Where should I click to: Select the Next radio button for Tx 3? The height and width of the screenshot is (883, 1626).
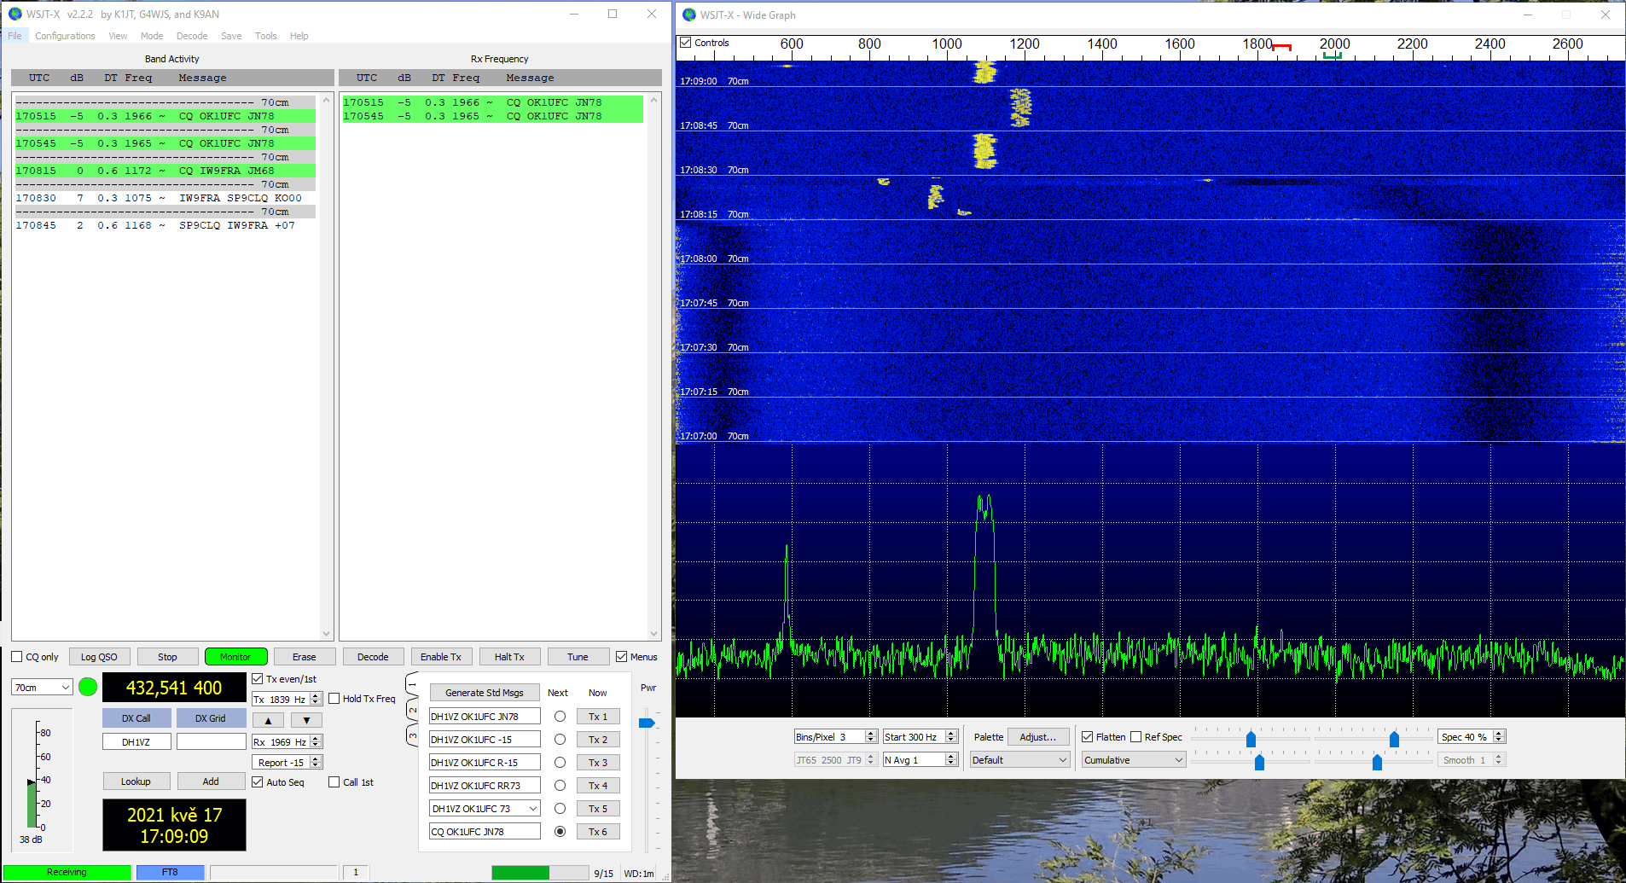[560, 763]
